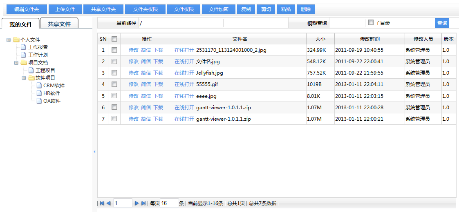Select the 我的文件 tab
Screen dimensions: 459x212
[20, 24]
